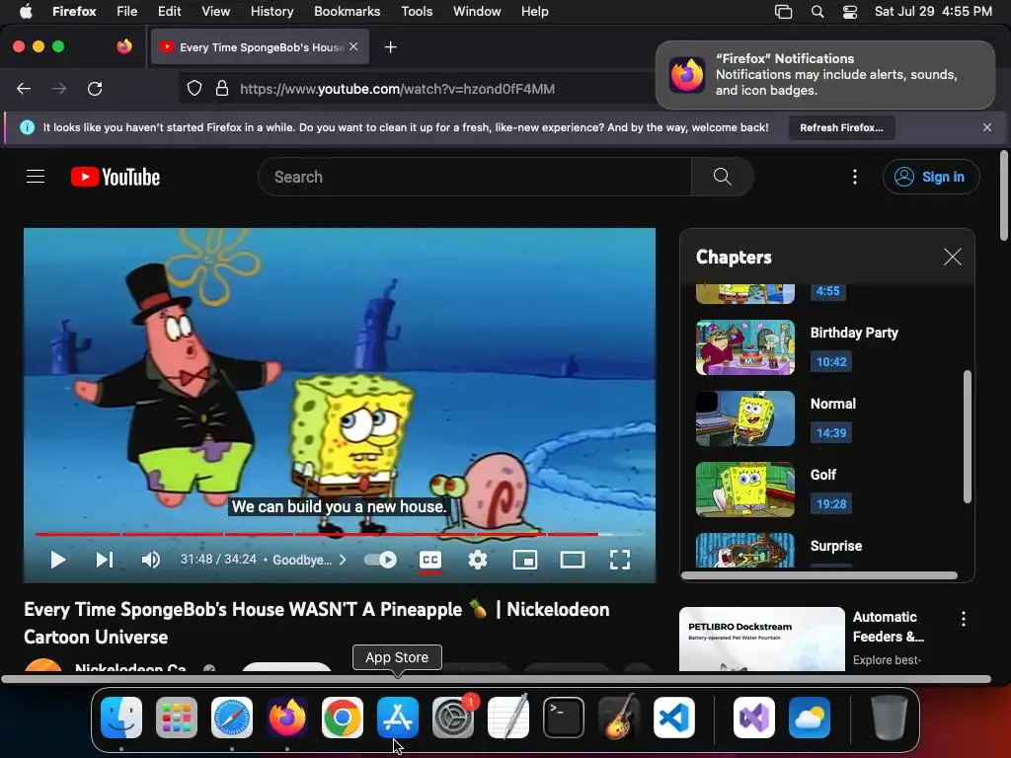Click the search magnifier button
This screenshot has height=758, width=1011.
(722, 177)
